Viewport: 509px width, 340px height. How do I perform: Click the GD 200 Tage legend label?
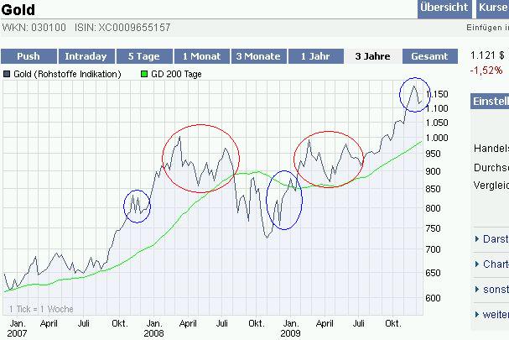pyautogui.click(x=176, y=74)
